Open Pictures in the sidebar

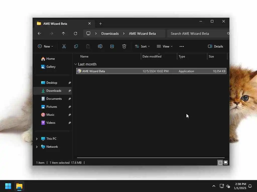click(52, 106)
